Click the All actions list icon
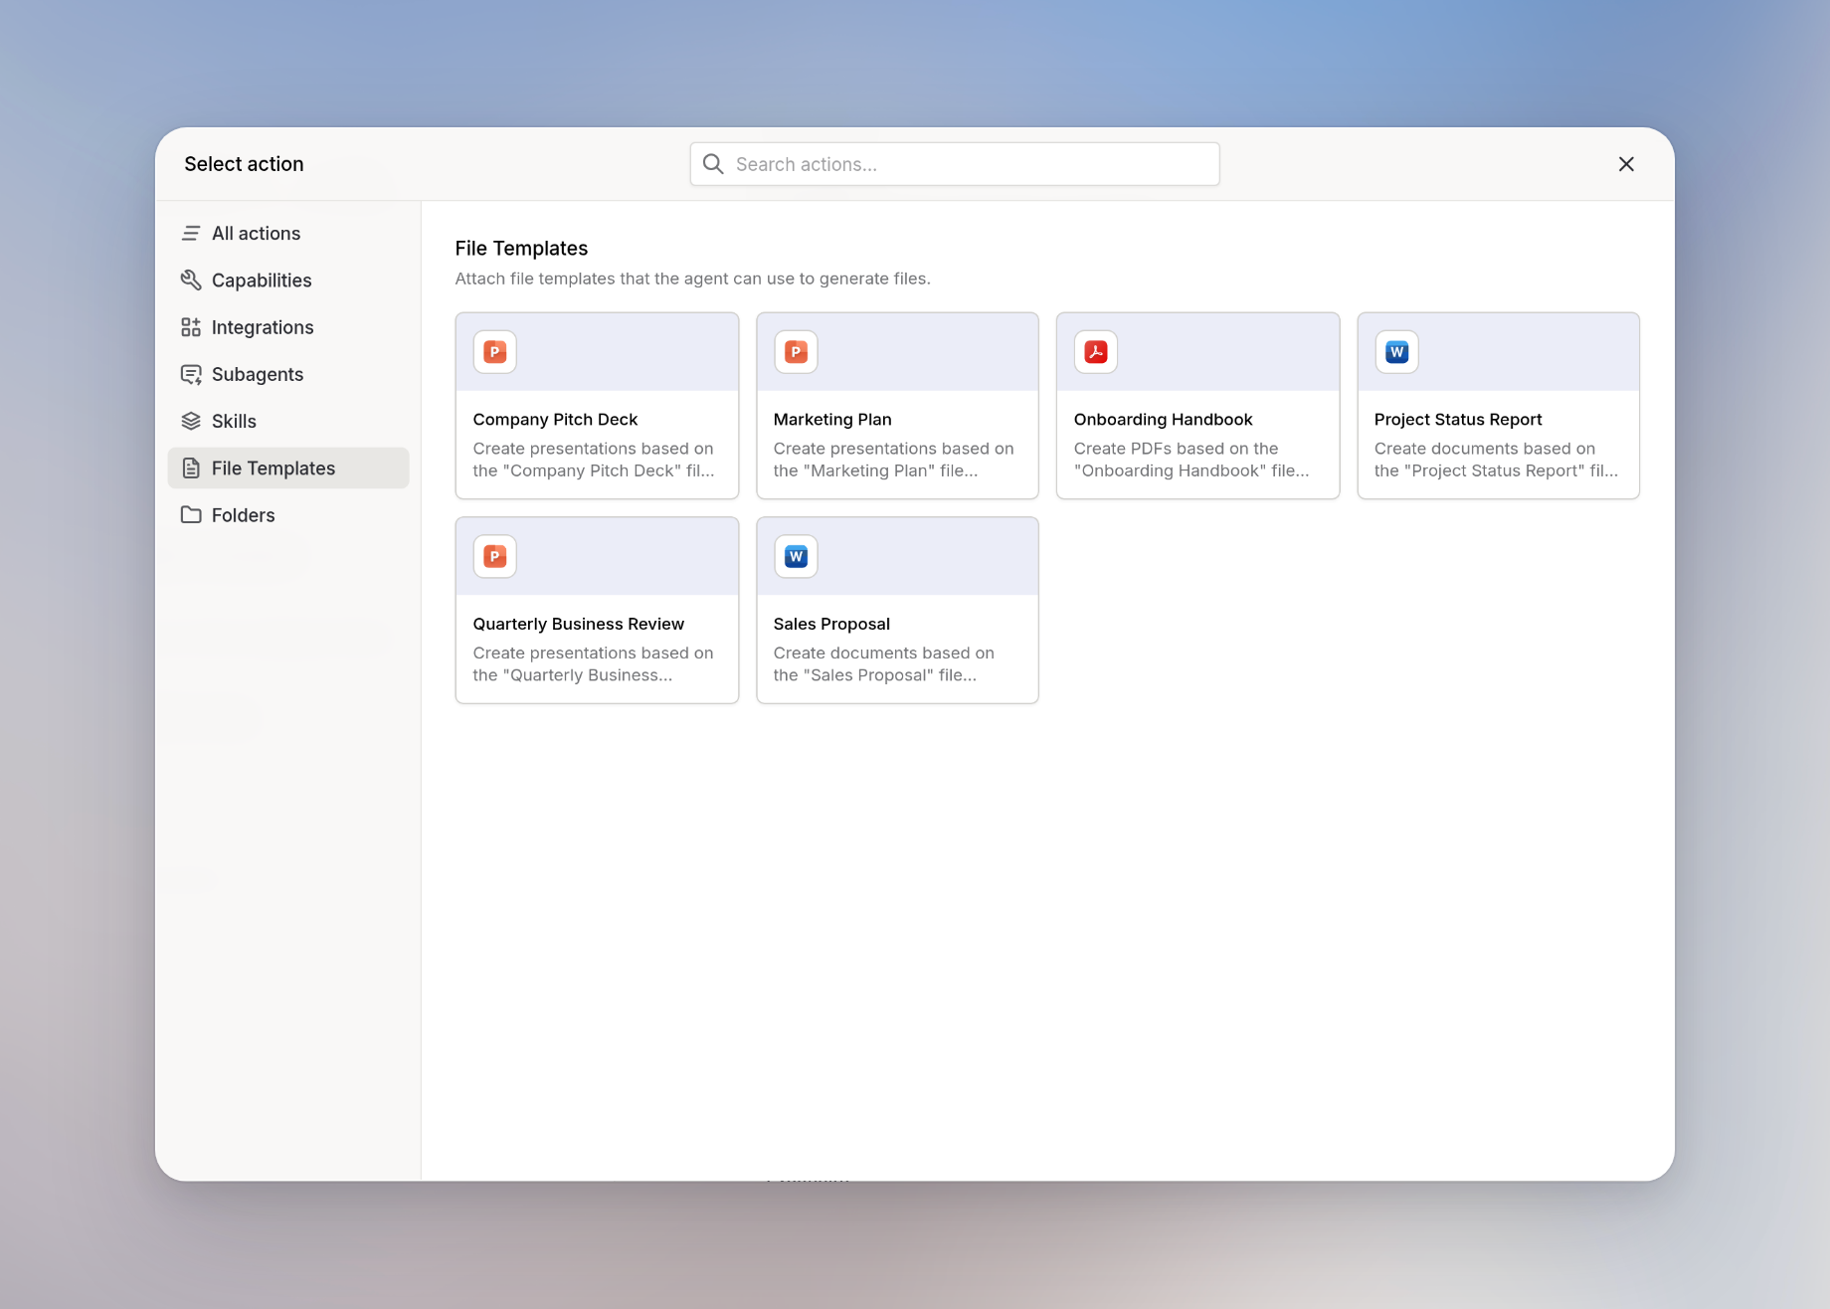 (x=191, y=233)
